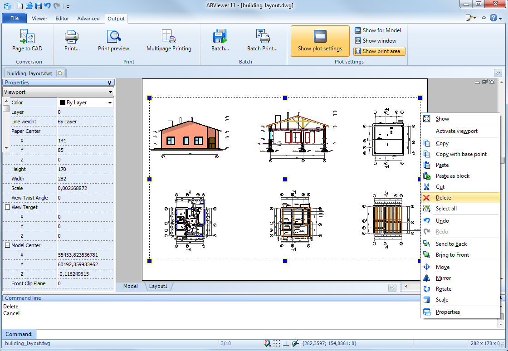Collapse View Target property group

pyautogui.click(x=7, y=207)
